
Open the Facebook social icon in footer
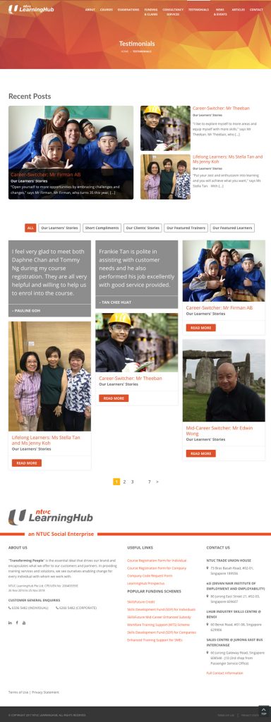(17, 623)
